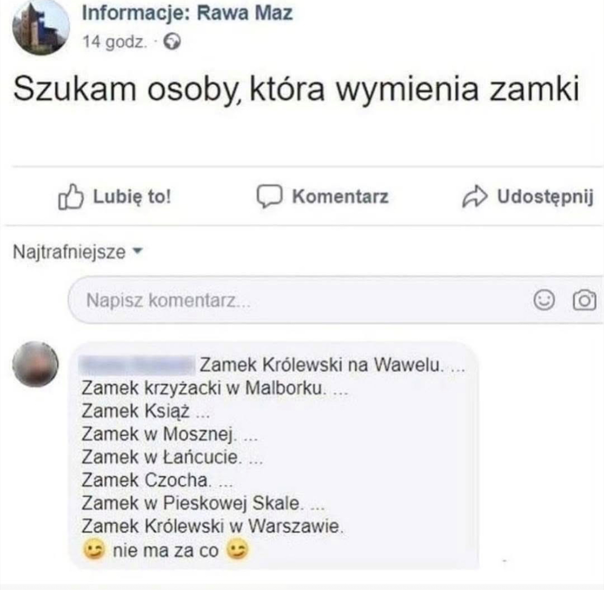Expand the Najtrafniejsze sorting dropdown
The image size is (604, 590).
78,252
